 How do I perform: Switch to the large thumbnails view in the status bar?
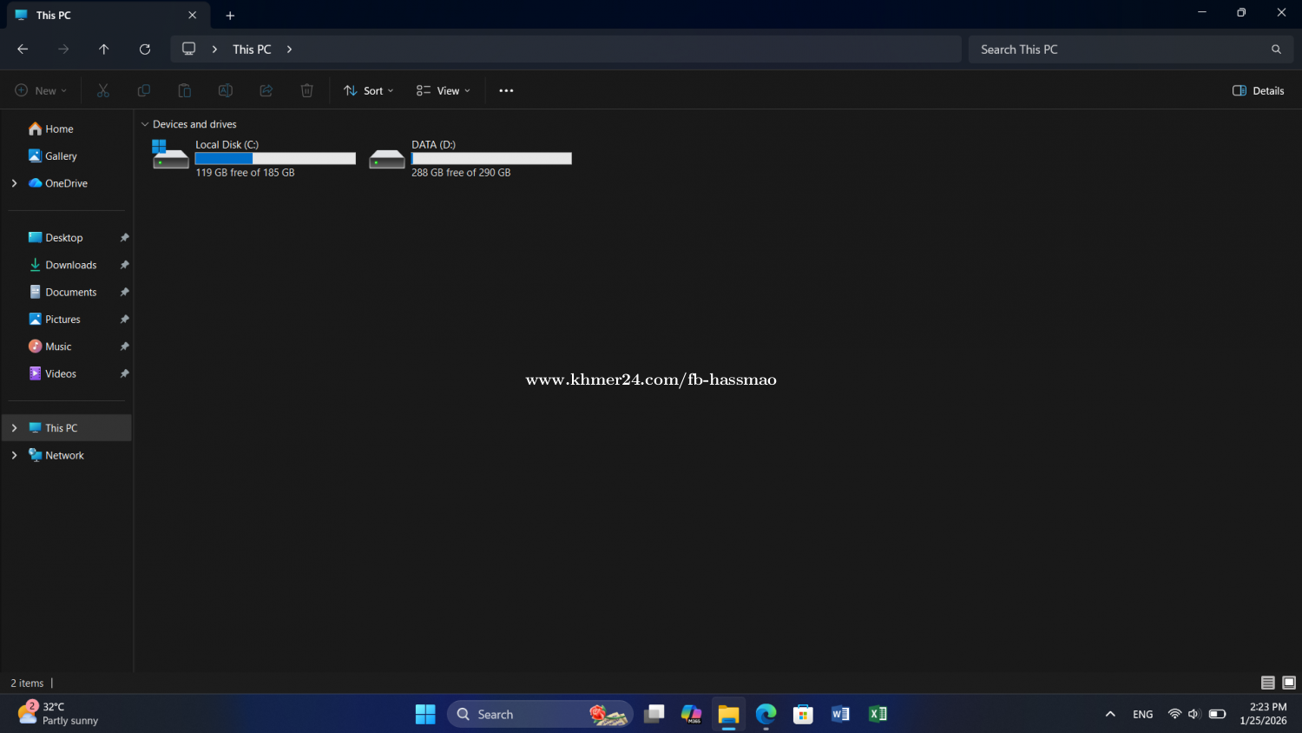click(x=1289, y=683)
